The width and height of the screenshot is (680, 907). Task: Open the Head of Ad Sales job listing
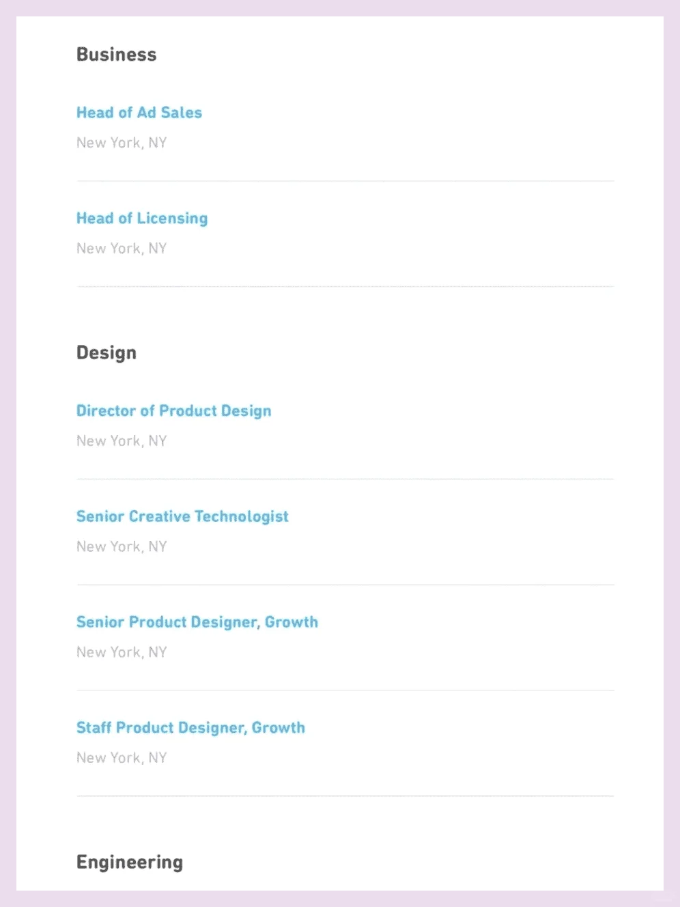click(139, 113)
